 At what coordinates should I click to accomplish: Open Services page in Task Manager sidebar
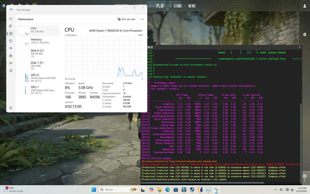(x=11, y=70)
